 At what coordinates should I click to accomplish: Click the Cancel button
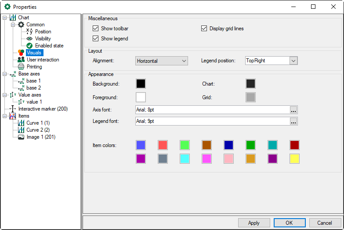pos(325,223)
